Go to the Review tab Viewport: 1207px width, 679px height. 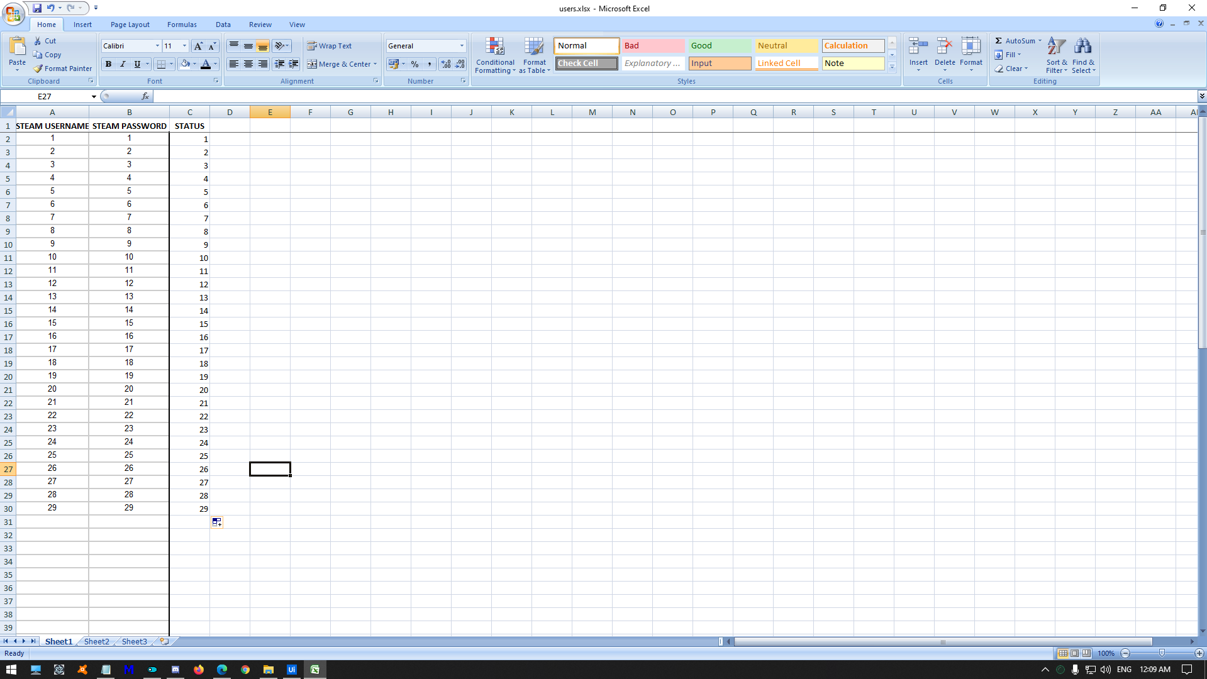pos(260,25)
